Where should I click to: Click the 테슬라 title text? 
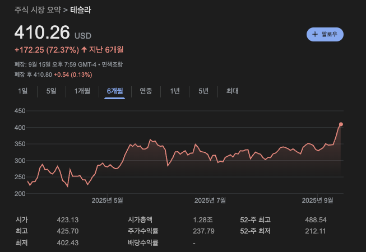click(81, 9)
